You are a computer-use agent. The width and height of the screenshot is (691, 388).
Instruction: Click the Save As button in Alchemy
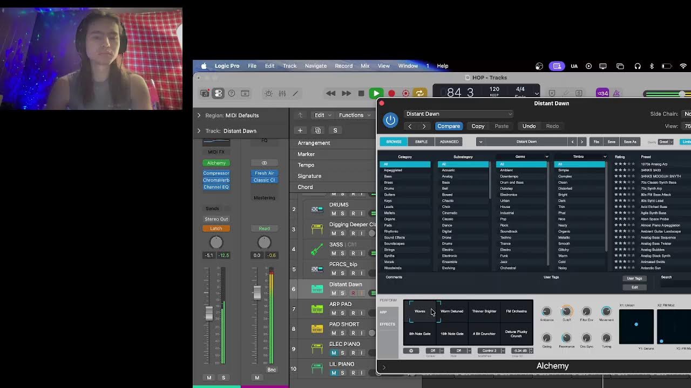[630, 142]
